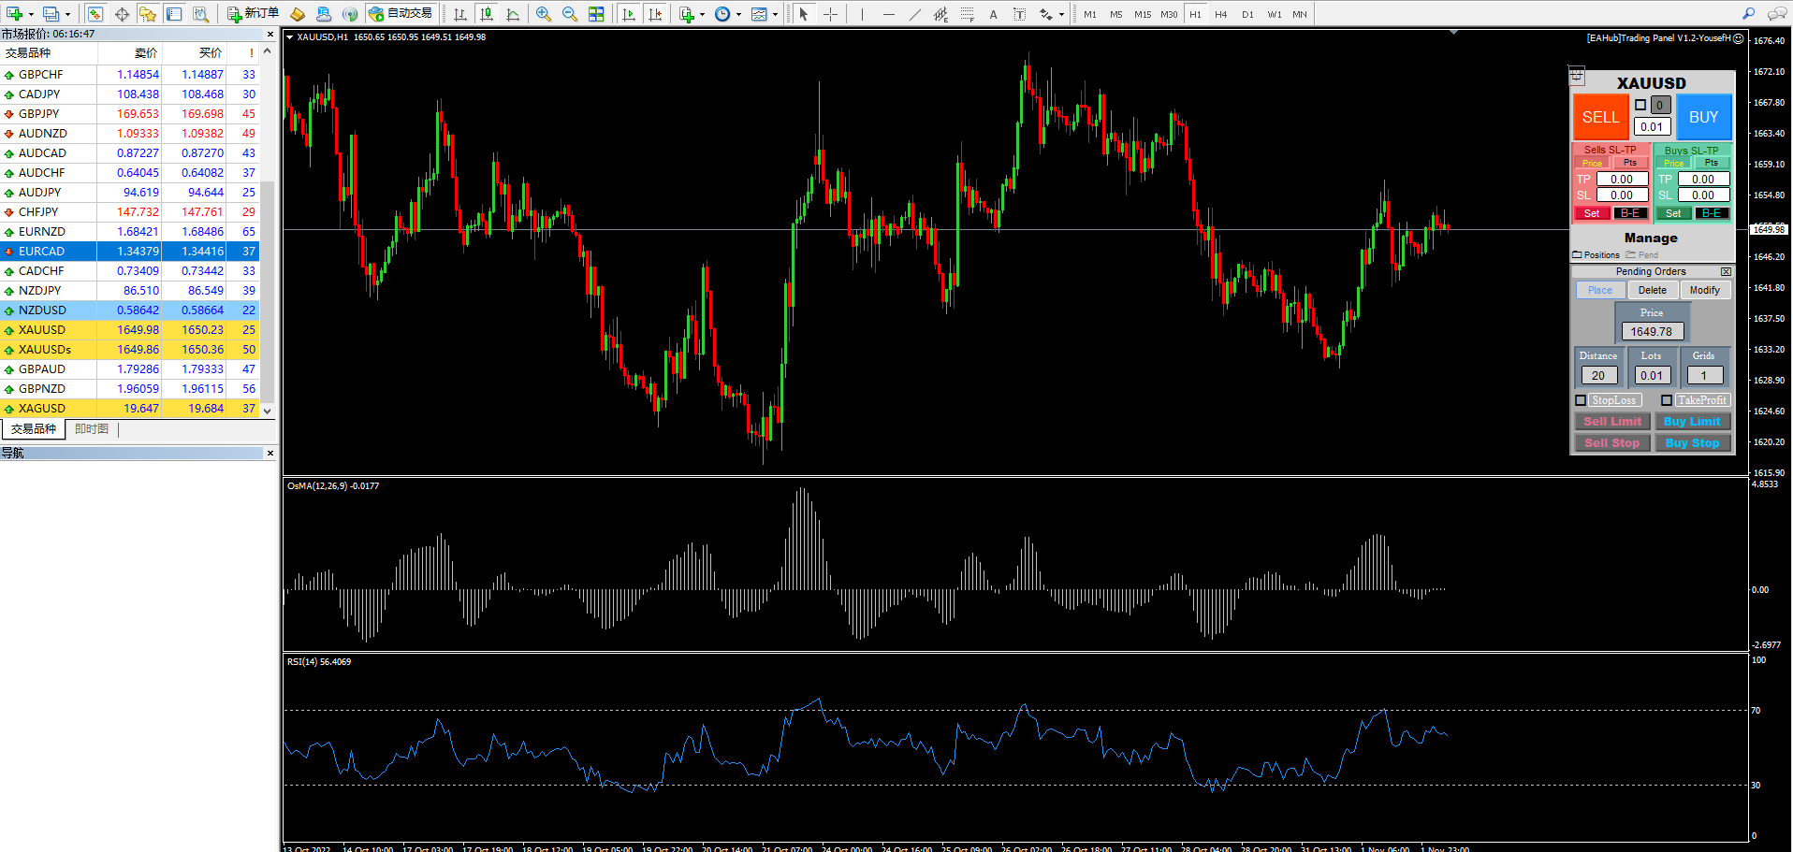Click the Zoom Out magnifier icon
This screenshot has height=852, width=1793.
[570, 14]
